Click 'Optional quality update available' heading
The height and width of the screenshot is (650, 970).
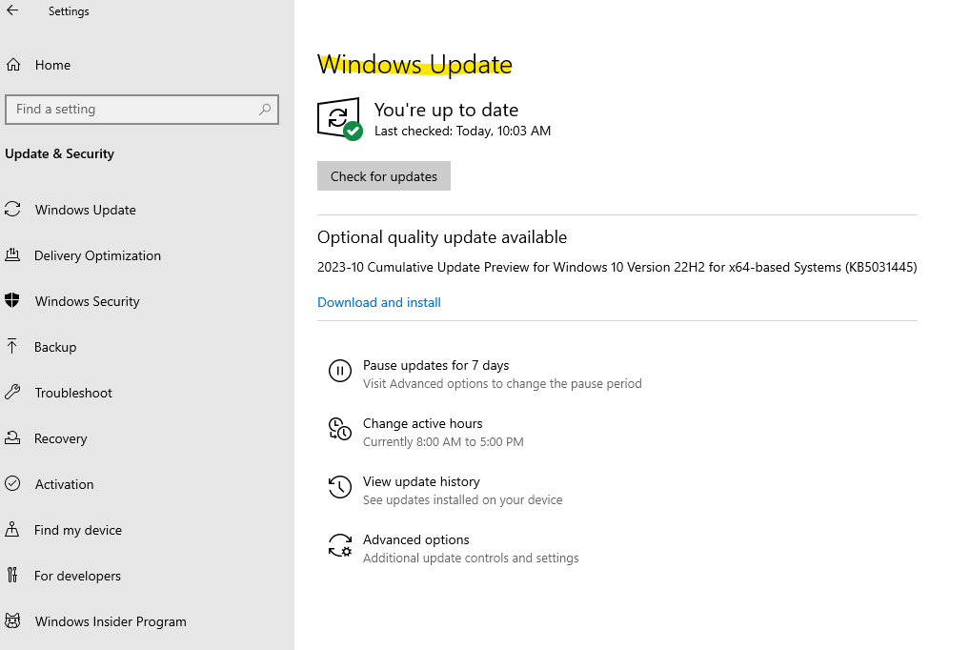(442, 237)
